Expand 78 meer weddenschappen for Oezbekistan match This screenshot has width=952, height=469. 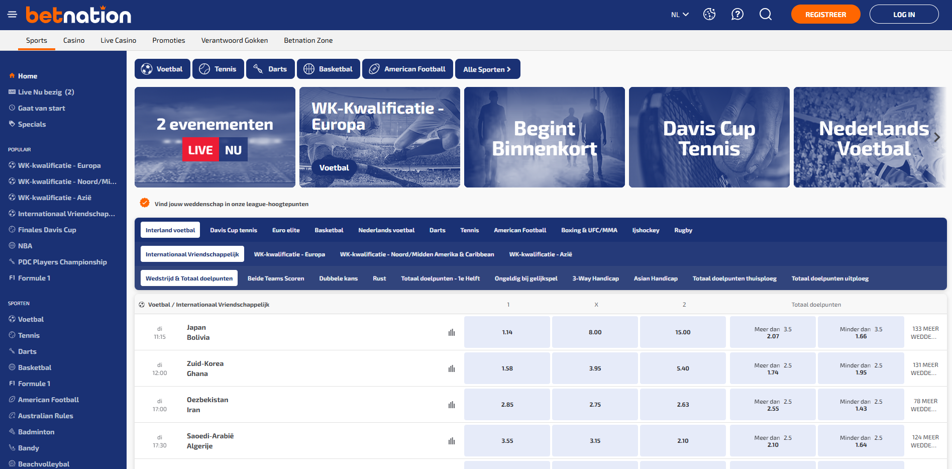click(x=925, y=405)
